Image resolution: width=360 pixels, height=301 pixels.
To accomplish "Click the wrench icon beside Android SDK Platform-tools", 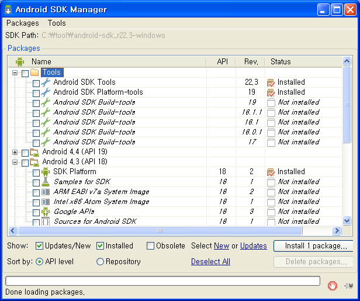I will coord(46,92).
